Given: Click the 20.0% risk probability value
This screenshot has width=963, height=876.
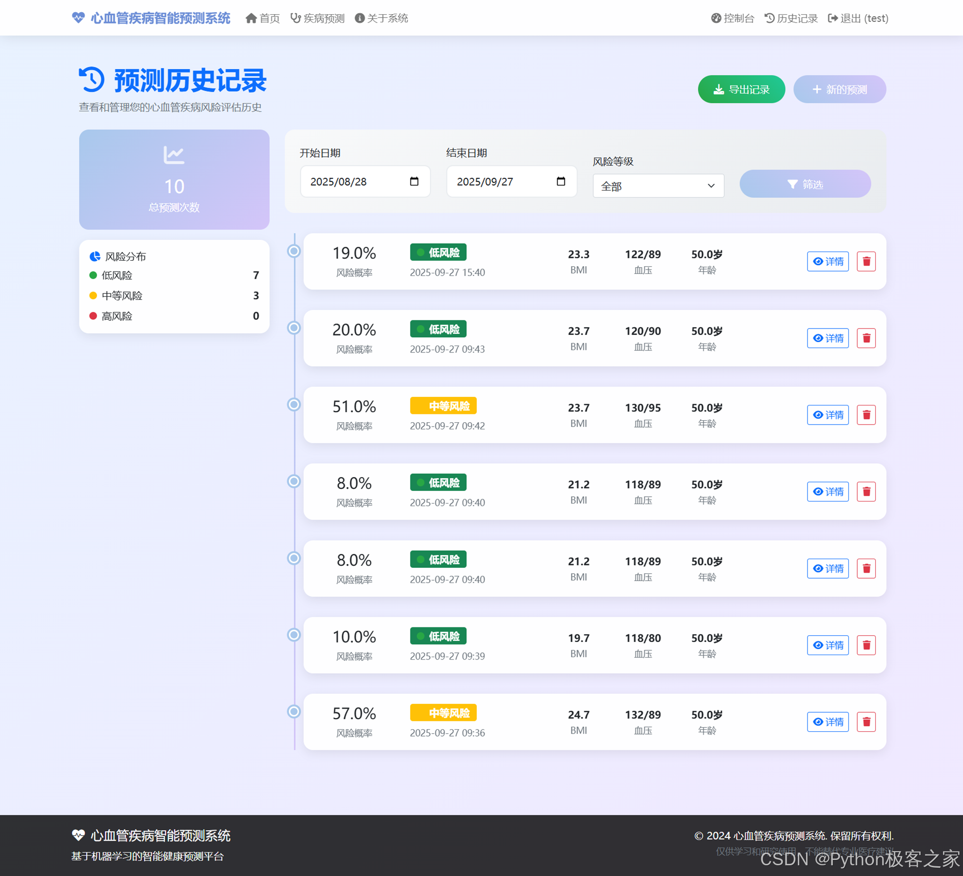Looking at the screenshot, I should (x=354, y=330).
